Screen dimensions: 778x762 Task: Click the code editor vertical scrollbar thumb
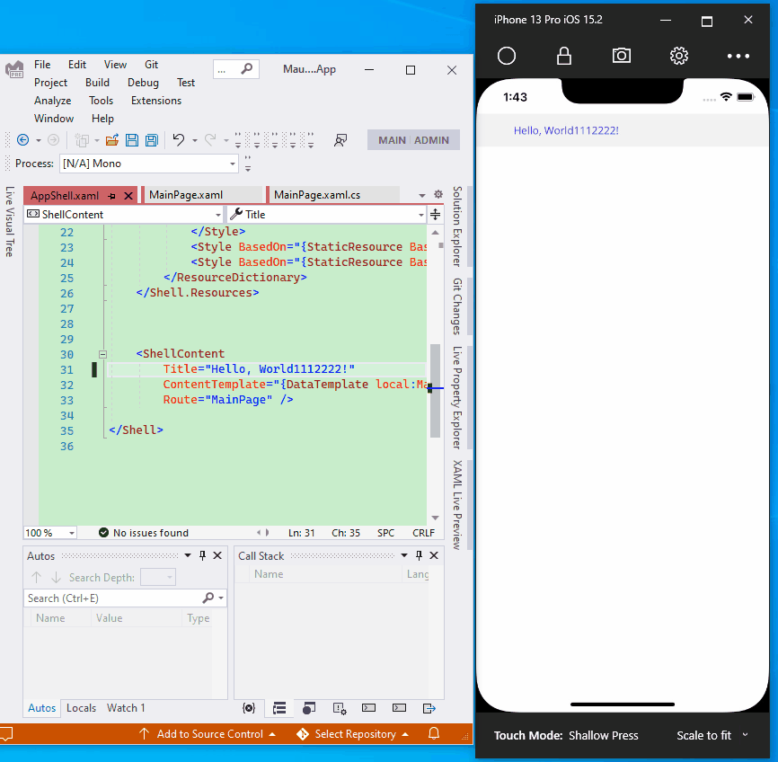tap(435, 391)
